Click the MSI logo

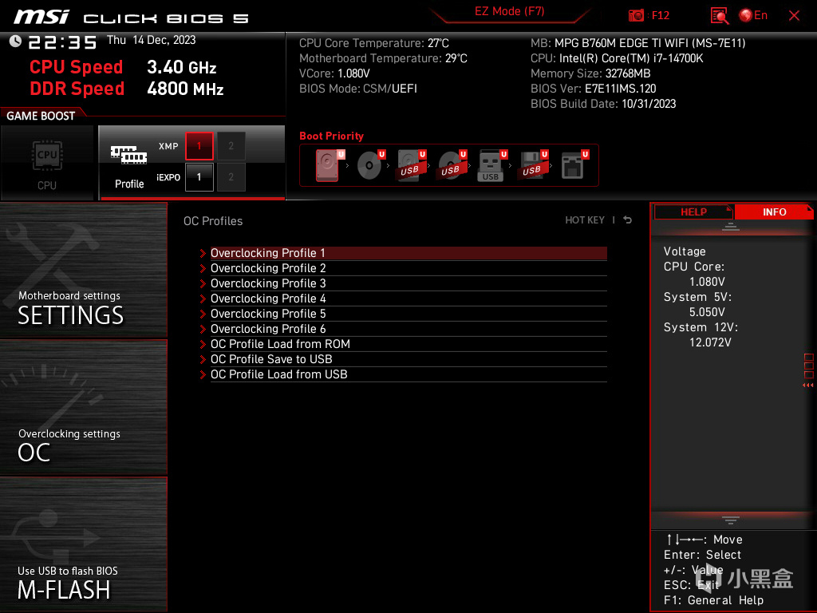[41, 17]
